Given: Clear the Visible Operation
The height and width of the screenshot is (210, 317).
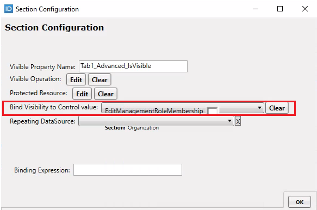Looking at the screenshot, I should 100,80.
